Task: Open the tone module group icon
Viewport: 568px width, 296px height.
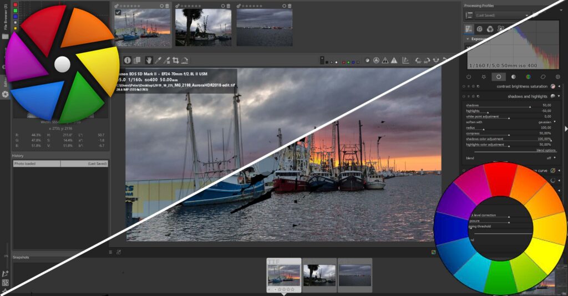Action: 513,76
